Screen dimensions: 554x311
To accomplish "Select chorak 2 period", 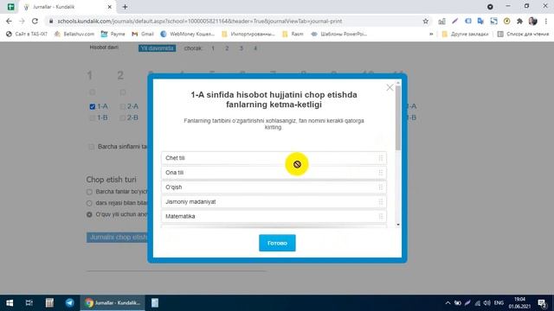I will (x=227, y=48).
